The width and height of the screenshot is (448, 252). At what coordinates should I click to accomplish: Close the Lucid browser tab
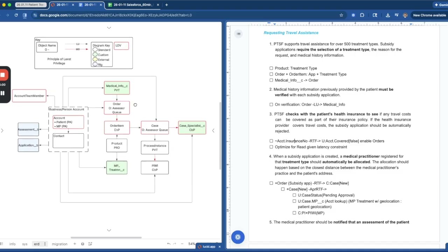pos(73,5)
